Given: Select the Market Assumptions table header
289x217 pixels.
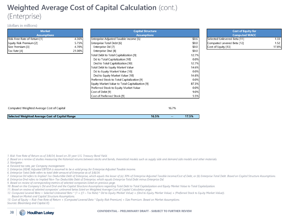Looking at the screenshot, I should point(45,33).
